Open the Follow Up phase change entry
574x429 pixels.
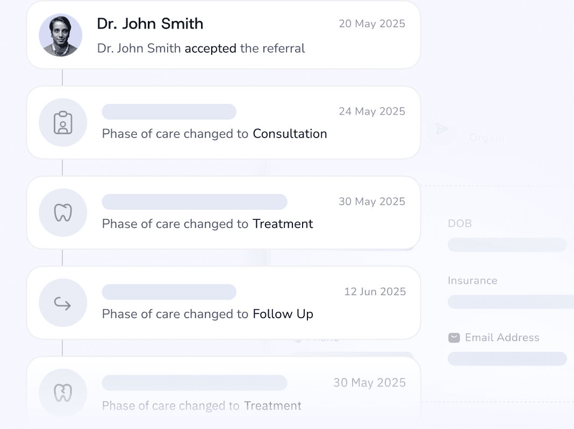click(x=224, y=303)
